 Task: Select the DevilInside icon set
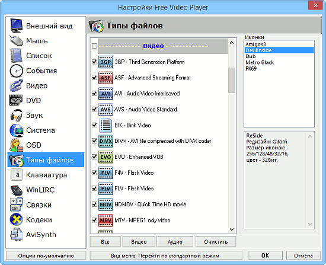point(279,50)
